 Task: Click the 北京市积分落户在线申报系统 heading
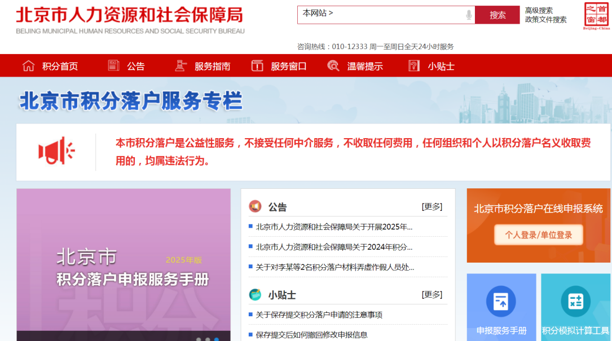pos(538,209)
